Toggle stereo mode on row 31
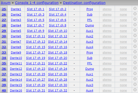The height and width of the screenshot is (93, 138). [x=107, y=42]
